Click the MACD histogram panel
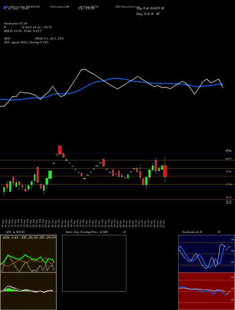The width and height of the screenshot is (235, 310). pyautogui.click(x=28, y=291)
